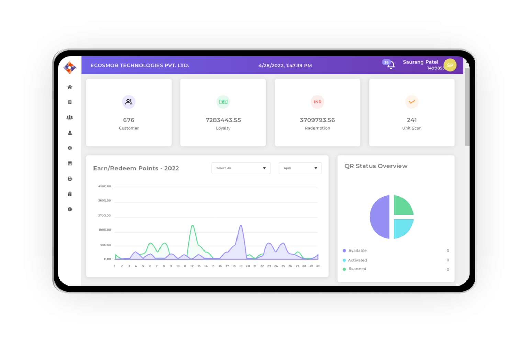Open the reports/calendar icon in sidebar

pos(70,163)
